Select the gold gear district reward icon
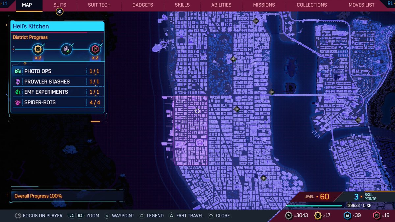Screen dimensions: 395x222 38,49
